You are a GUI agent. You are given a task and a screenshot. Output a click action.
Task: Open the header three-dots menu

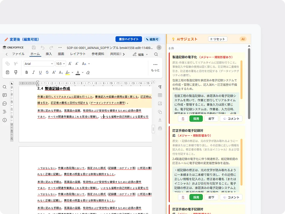point(60,47)
